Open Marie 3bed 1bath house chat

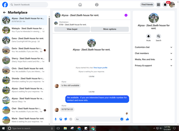(24, 120)
